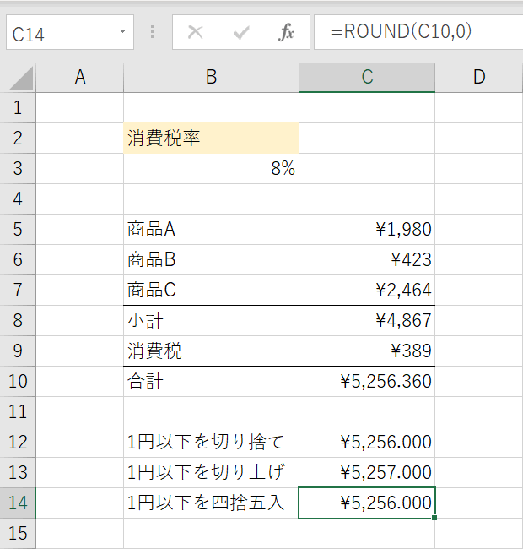Select row 7 header

coord(18,291)
